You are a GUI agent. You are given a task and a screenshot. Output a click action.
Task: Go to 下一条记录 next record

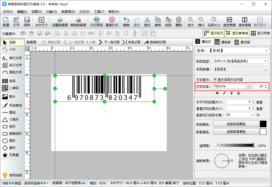pos(109,42)
